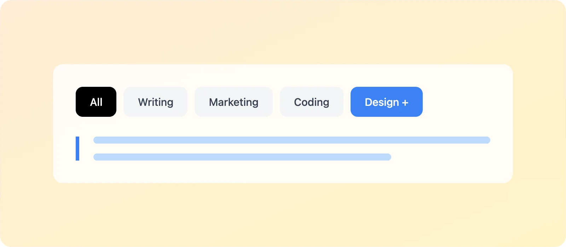This screenshot has height=247, width=566.
Task: Click the black All chip background
Action: tap(96, 102)
